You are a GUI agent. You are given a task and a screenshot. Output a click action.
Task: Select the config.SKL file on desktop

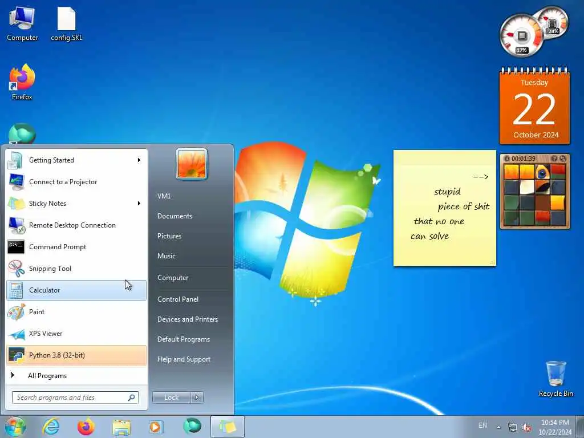point(66,23)
